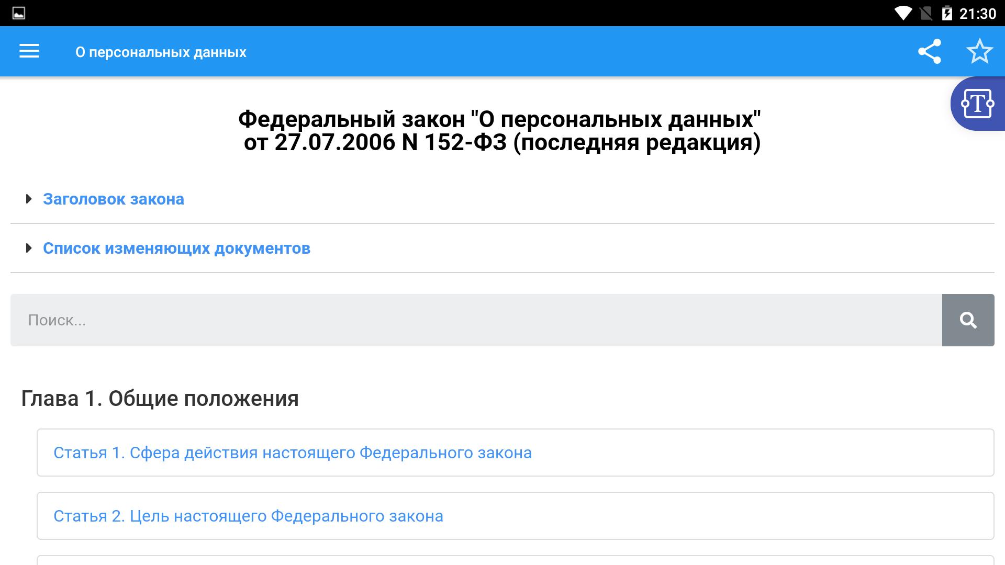Screen dimensions: 1005x565
Task: Tap the share icon
Action: click(930, 51)
